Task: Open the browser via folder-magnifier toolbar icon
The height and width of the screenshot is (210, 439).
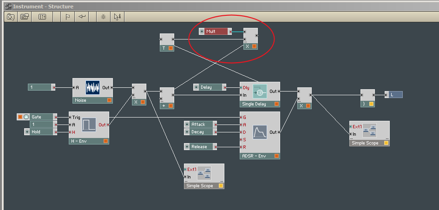Action: click(x=11, y=17)
